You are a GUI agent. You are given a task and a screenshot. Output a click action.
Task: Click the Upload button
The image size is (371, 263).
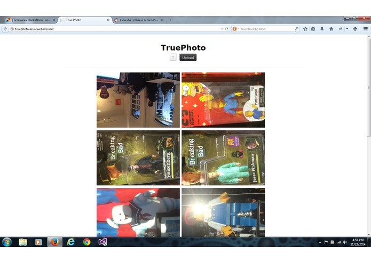[x=188, y=57]
